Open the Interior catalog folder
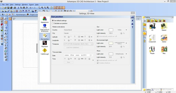Screen dimensions: 176x93 (164, 38)
